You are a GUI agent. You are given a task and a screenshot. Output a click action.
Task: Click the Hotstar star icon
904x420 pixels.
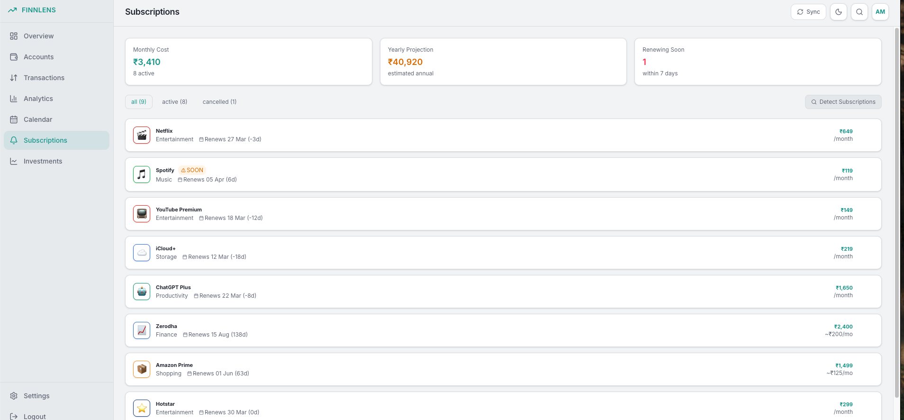[x=142, y=408]
